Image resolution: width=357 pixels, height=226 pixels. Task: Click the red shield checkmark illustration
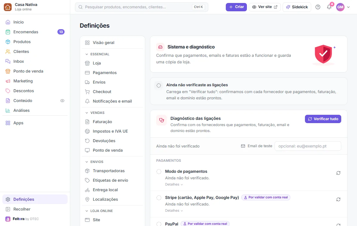323,54
